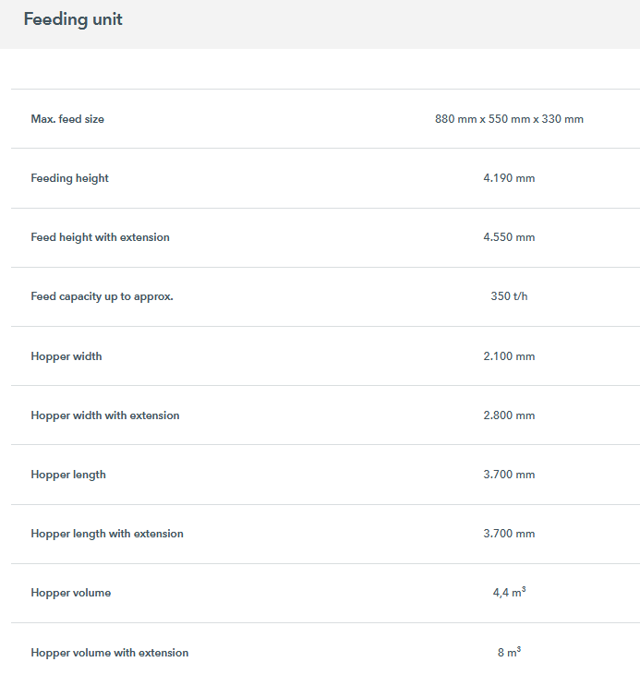Click the 4.190 mm feeding height value
Image resolution: width=640 pixels, height=674 pixels.
coord(509,178)
